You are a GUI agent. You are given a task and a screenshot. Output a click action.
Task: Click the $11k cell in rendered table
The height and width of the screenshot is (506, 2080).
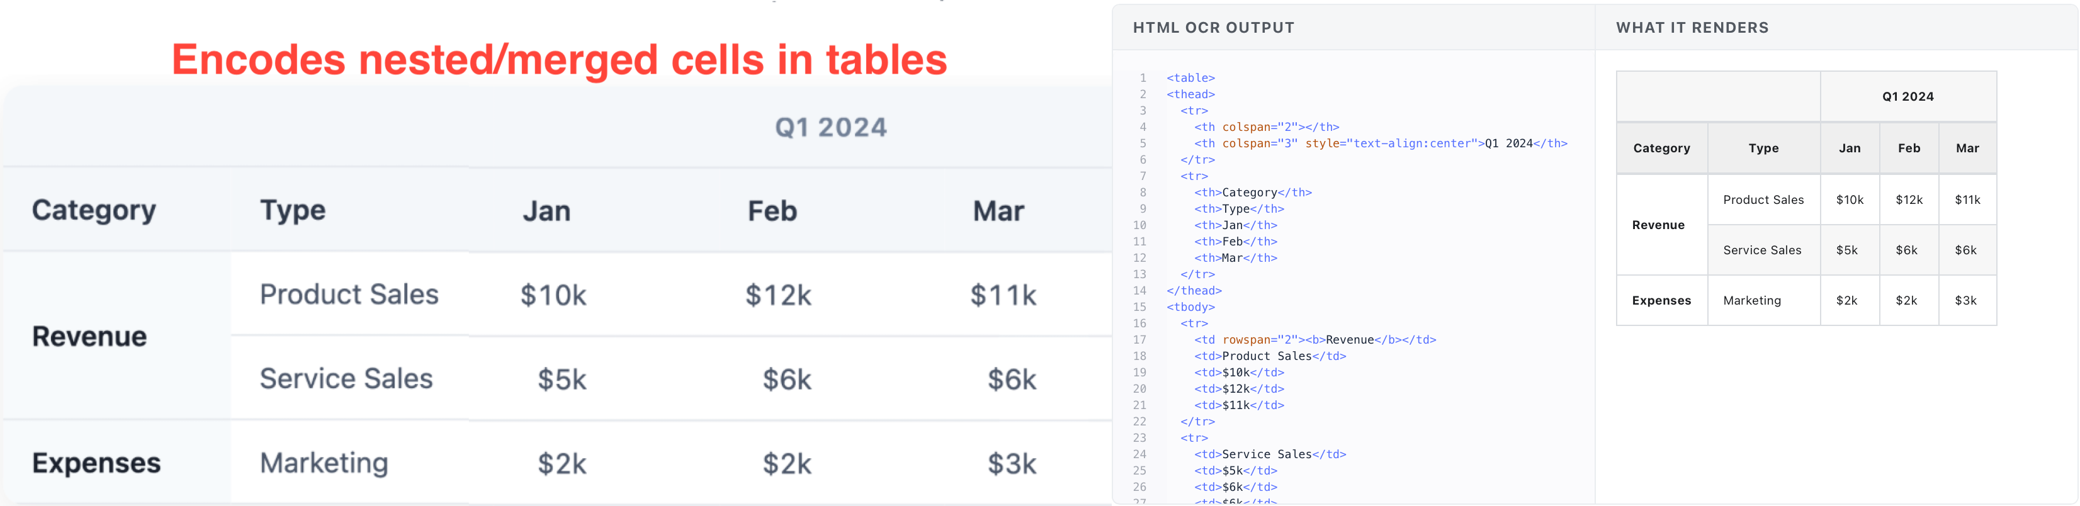pos(1967,200)
